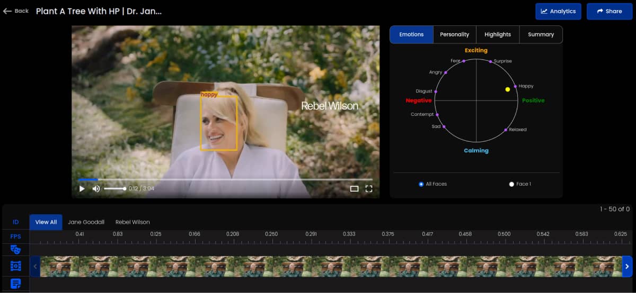Switch to the Emotions tab

click(411, 34)
